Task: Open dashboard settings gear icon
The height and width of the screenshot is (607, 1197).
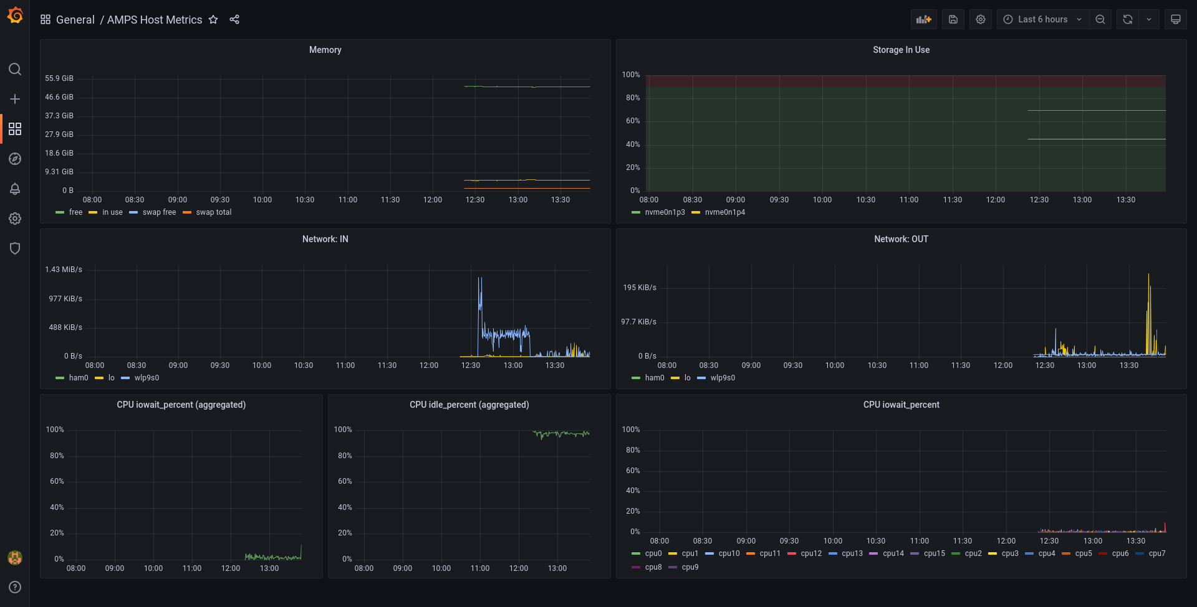Action: [x=980, y=19]
